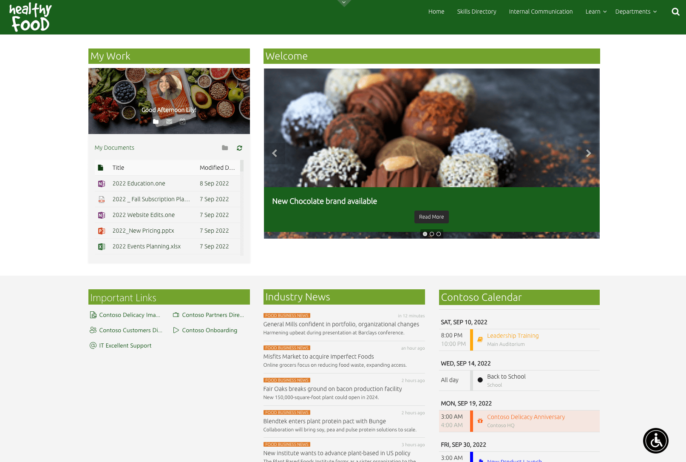
Task: Open Contoso Partners Directory link
Action: [x=213, y=315]
